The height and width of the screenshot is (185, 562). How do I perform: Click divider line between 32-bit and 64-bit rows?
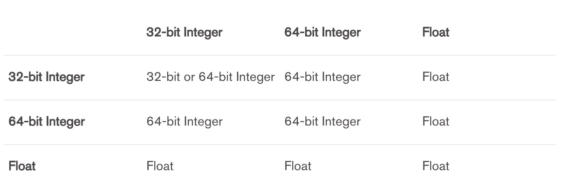(x=280, y=100)
